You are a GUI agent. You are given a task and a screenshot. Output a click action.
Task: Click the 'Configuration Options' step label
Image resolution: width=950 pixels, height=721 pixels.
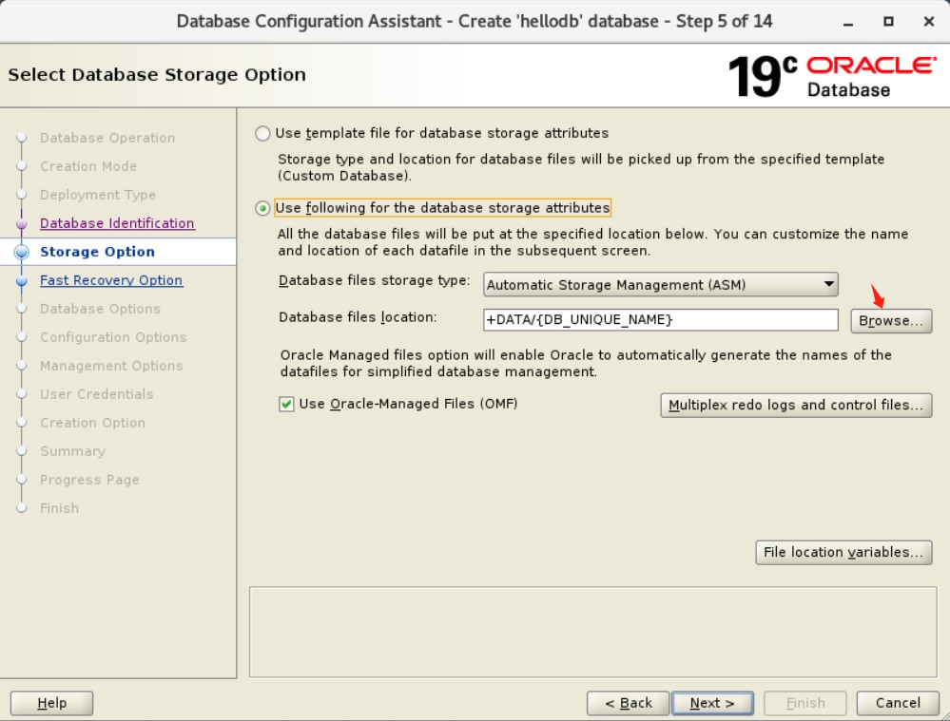(x=113, y=337)
